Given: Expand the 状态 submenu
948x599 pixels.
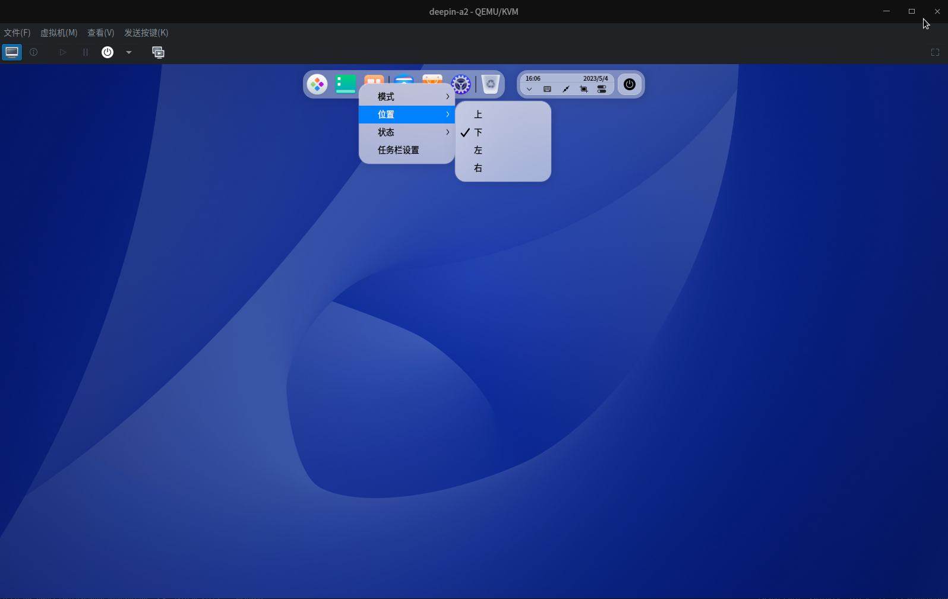Looking at the screenshot, I should click(407, 132).
